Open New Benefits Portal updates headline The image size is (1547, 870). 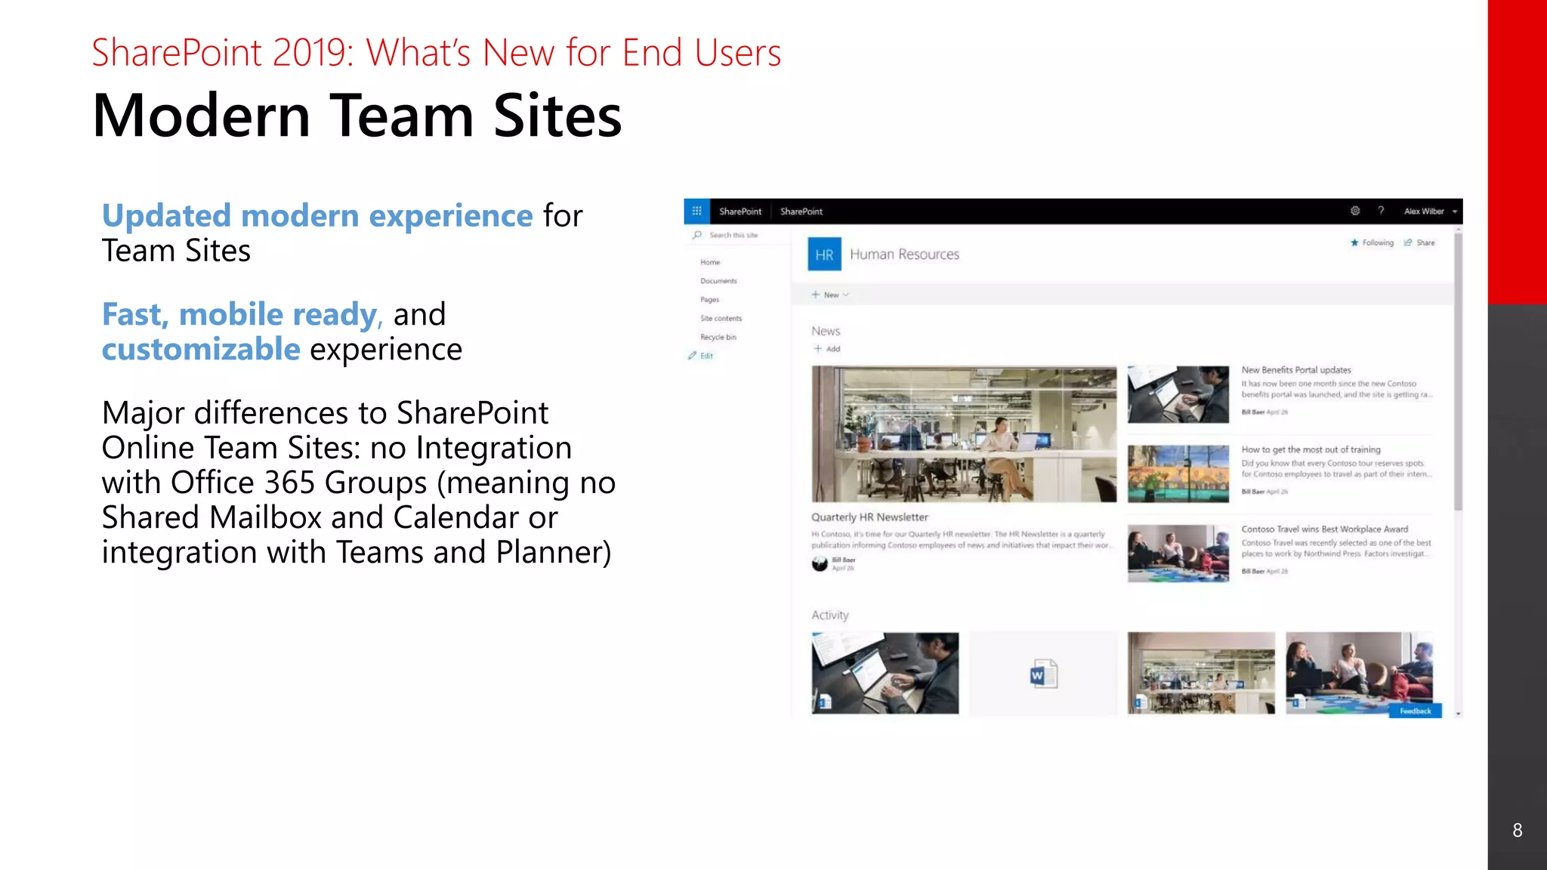pyautogui.click(x=1296, y=370)
